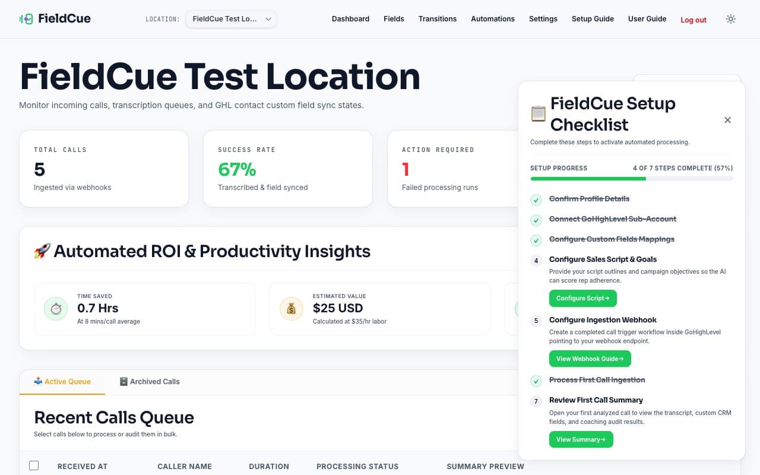Click the Duration column header

pyautogui.click(x=269, y=466)
